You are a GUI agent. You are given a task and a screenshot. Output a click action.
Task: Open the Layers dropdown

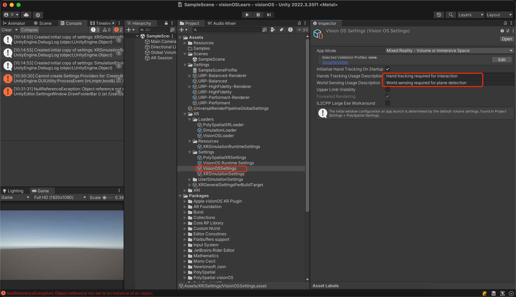pos(471,15)
